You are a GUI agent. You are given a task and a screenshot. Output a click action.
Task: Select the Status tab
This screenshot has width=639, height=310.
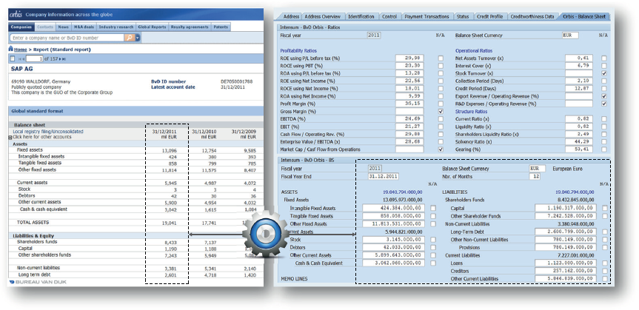click(x=463, y=17)
